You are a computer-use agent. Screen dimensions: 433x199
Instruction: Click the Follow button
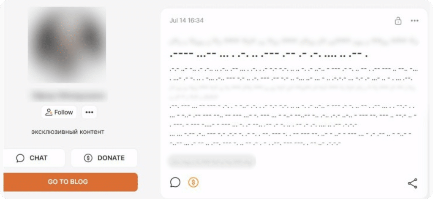59,112
